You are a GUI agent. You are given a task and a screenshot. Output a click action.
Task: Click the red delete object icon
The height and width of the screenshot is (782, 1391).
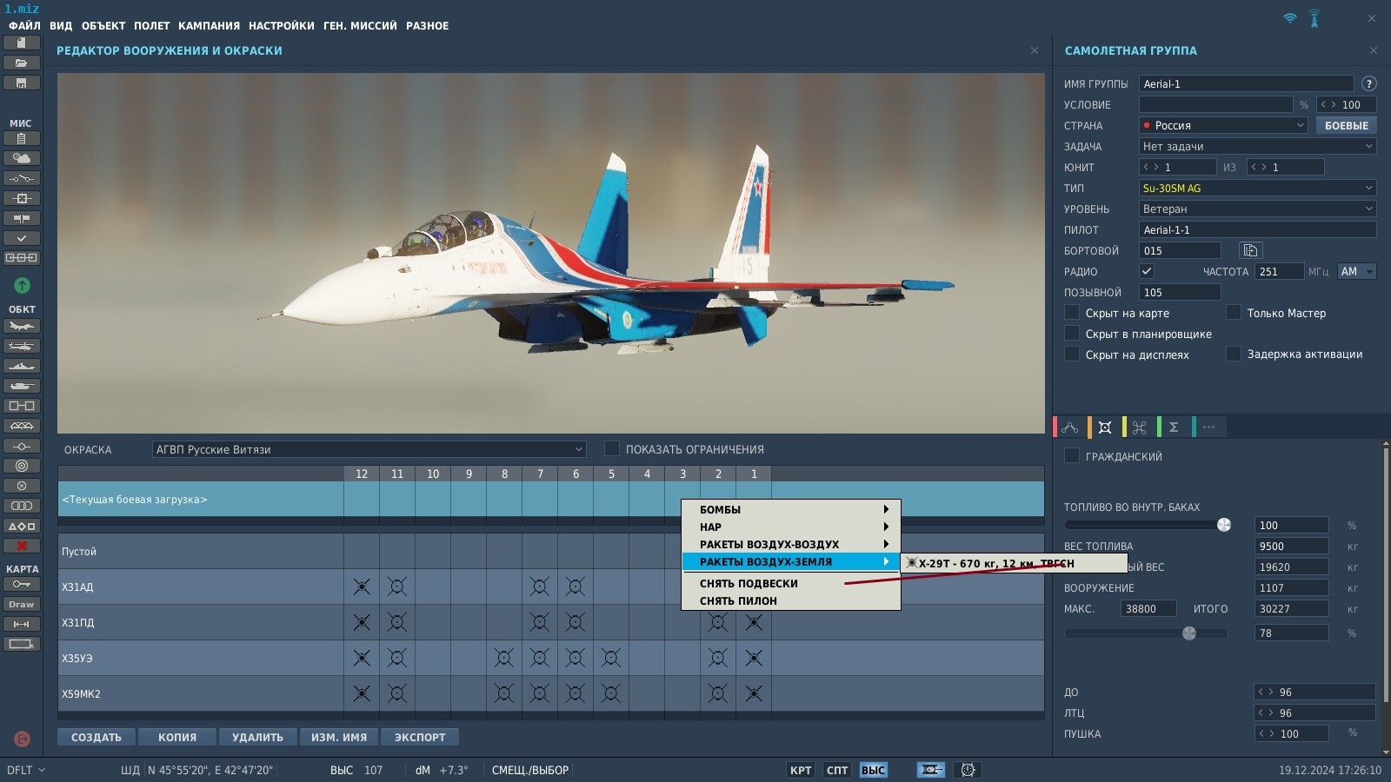pyautogui.click(x=22, y=546)
